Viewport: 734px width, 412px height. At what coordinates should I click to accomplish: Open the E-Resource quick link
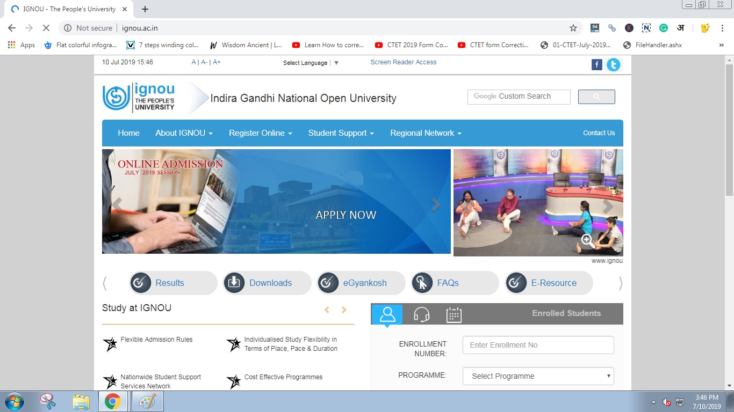click(x=549, y=283)
